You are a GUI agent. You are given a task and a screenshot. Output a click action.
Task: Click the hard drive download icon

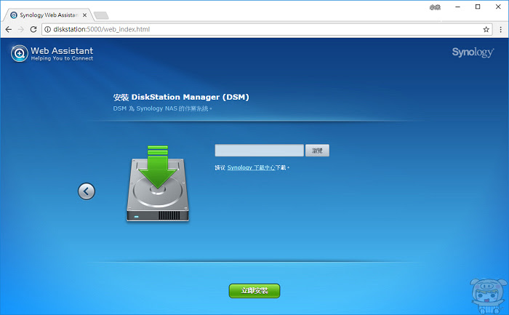158,184
